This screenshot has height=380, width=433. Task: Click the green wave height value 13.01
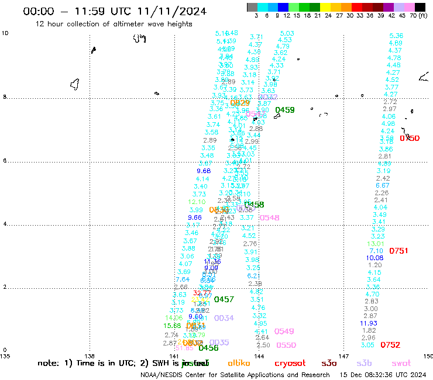point(376,244)
